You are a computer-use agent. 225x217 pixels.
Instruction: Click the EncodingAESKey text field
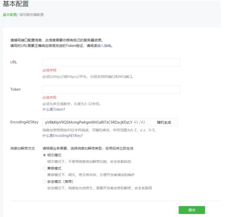point(95,122)
